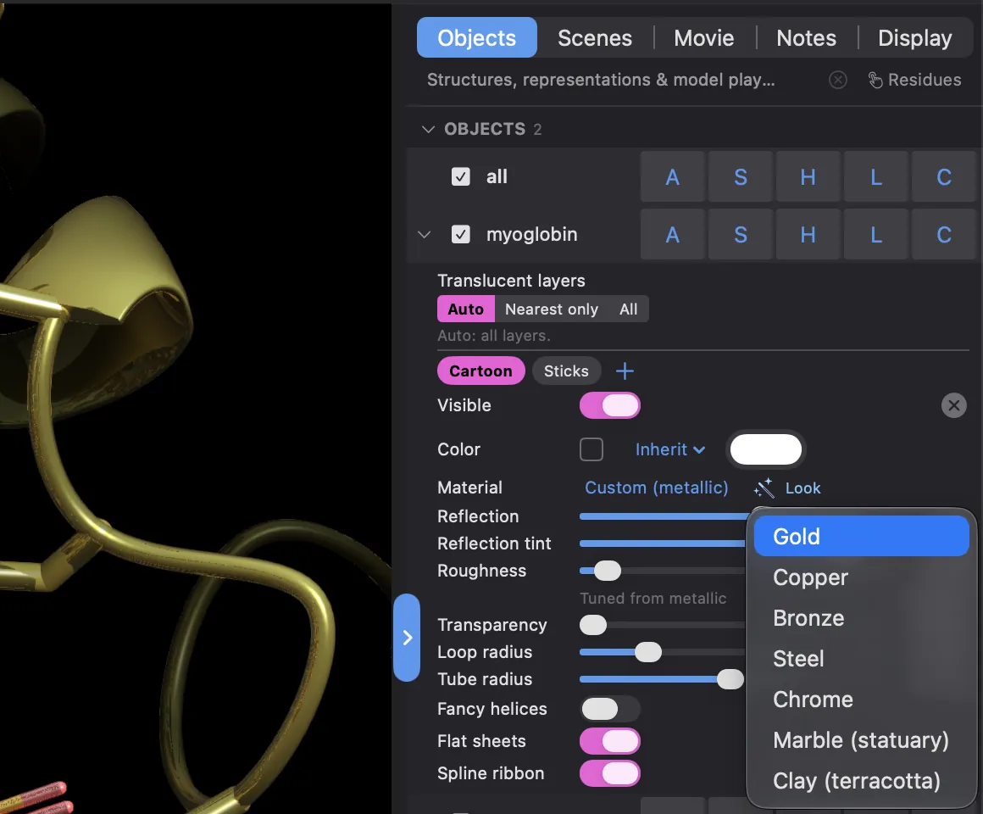The height and width of the screenshot is (814, 983).
Task: Click the Loop radius slider handle
Action: tap(648, 652)
